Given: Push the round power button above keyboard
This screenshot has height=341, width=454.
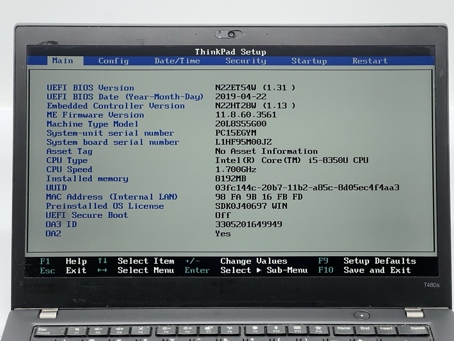Looking at the screenshot, I should click(362, 315).
